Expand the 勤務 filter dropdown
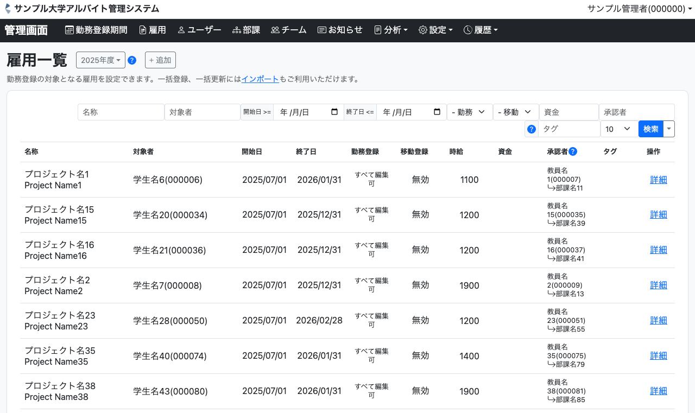Screen dimensions: 695x413 pos(470,112)
